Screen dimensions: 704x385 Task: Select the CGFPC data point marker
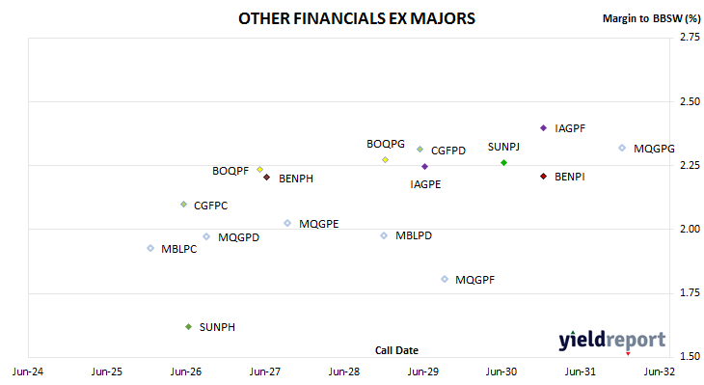pos(183,205)
